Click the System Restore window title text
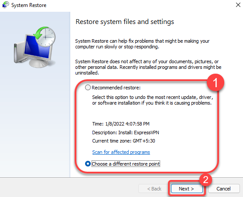 [x=29, y=5]
